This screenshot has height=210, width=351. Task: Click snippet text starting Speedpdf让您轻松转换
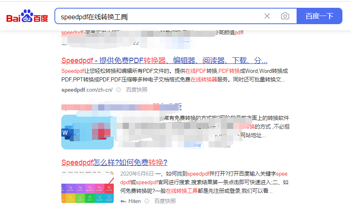pyautogui.click(x=175, y=75)
